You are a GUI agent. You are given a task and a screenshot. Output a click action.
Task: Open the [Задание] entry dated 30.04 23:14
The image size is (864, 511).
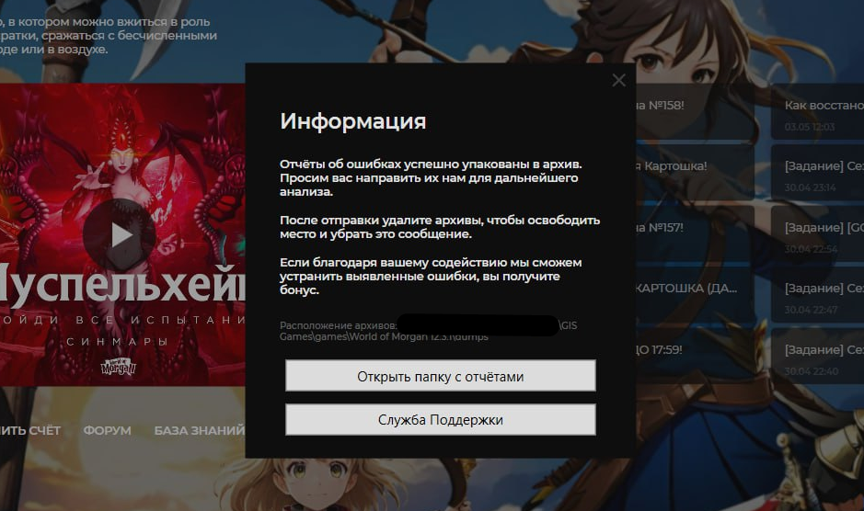pyautogui.click(x=818, y=173)
